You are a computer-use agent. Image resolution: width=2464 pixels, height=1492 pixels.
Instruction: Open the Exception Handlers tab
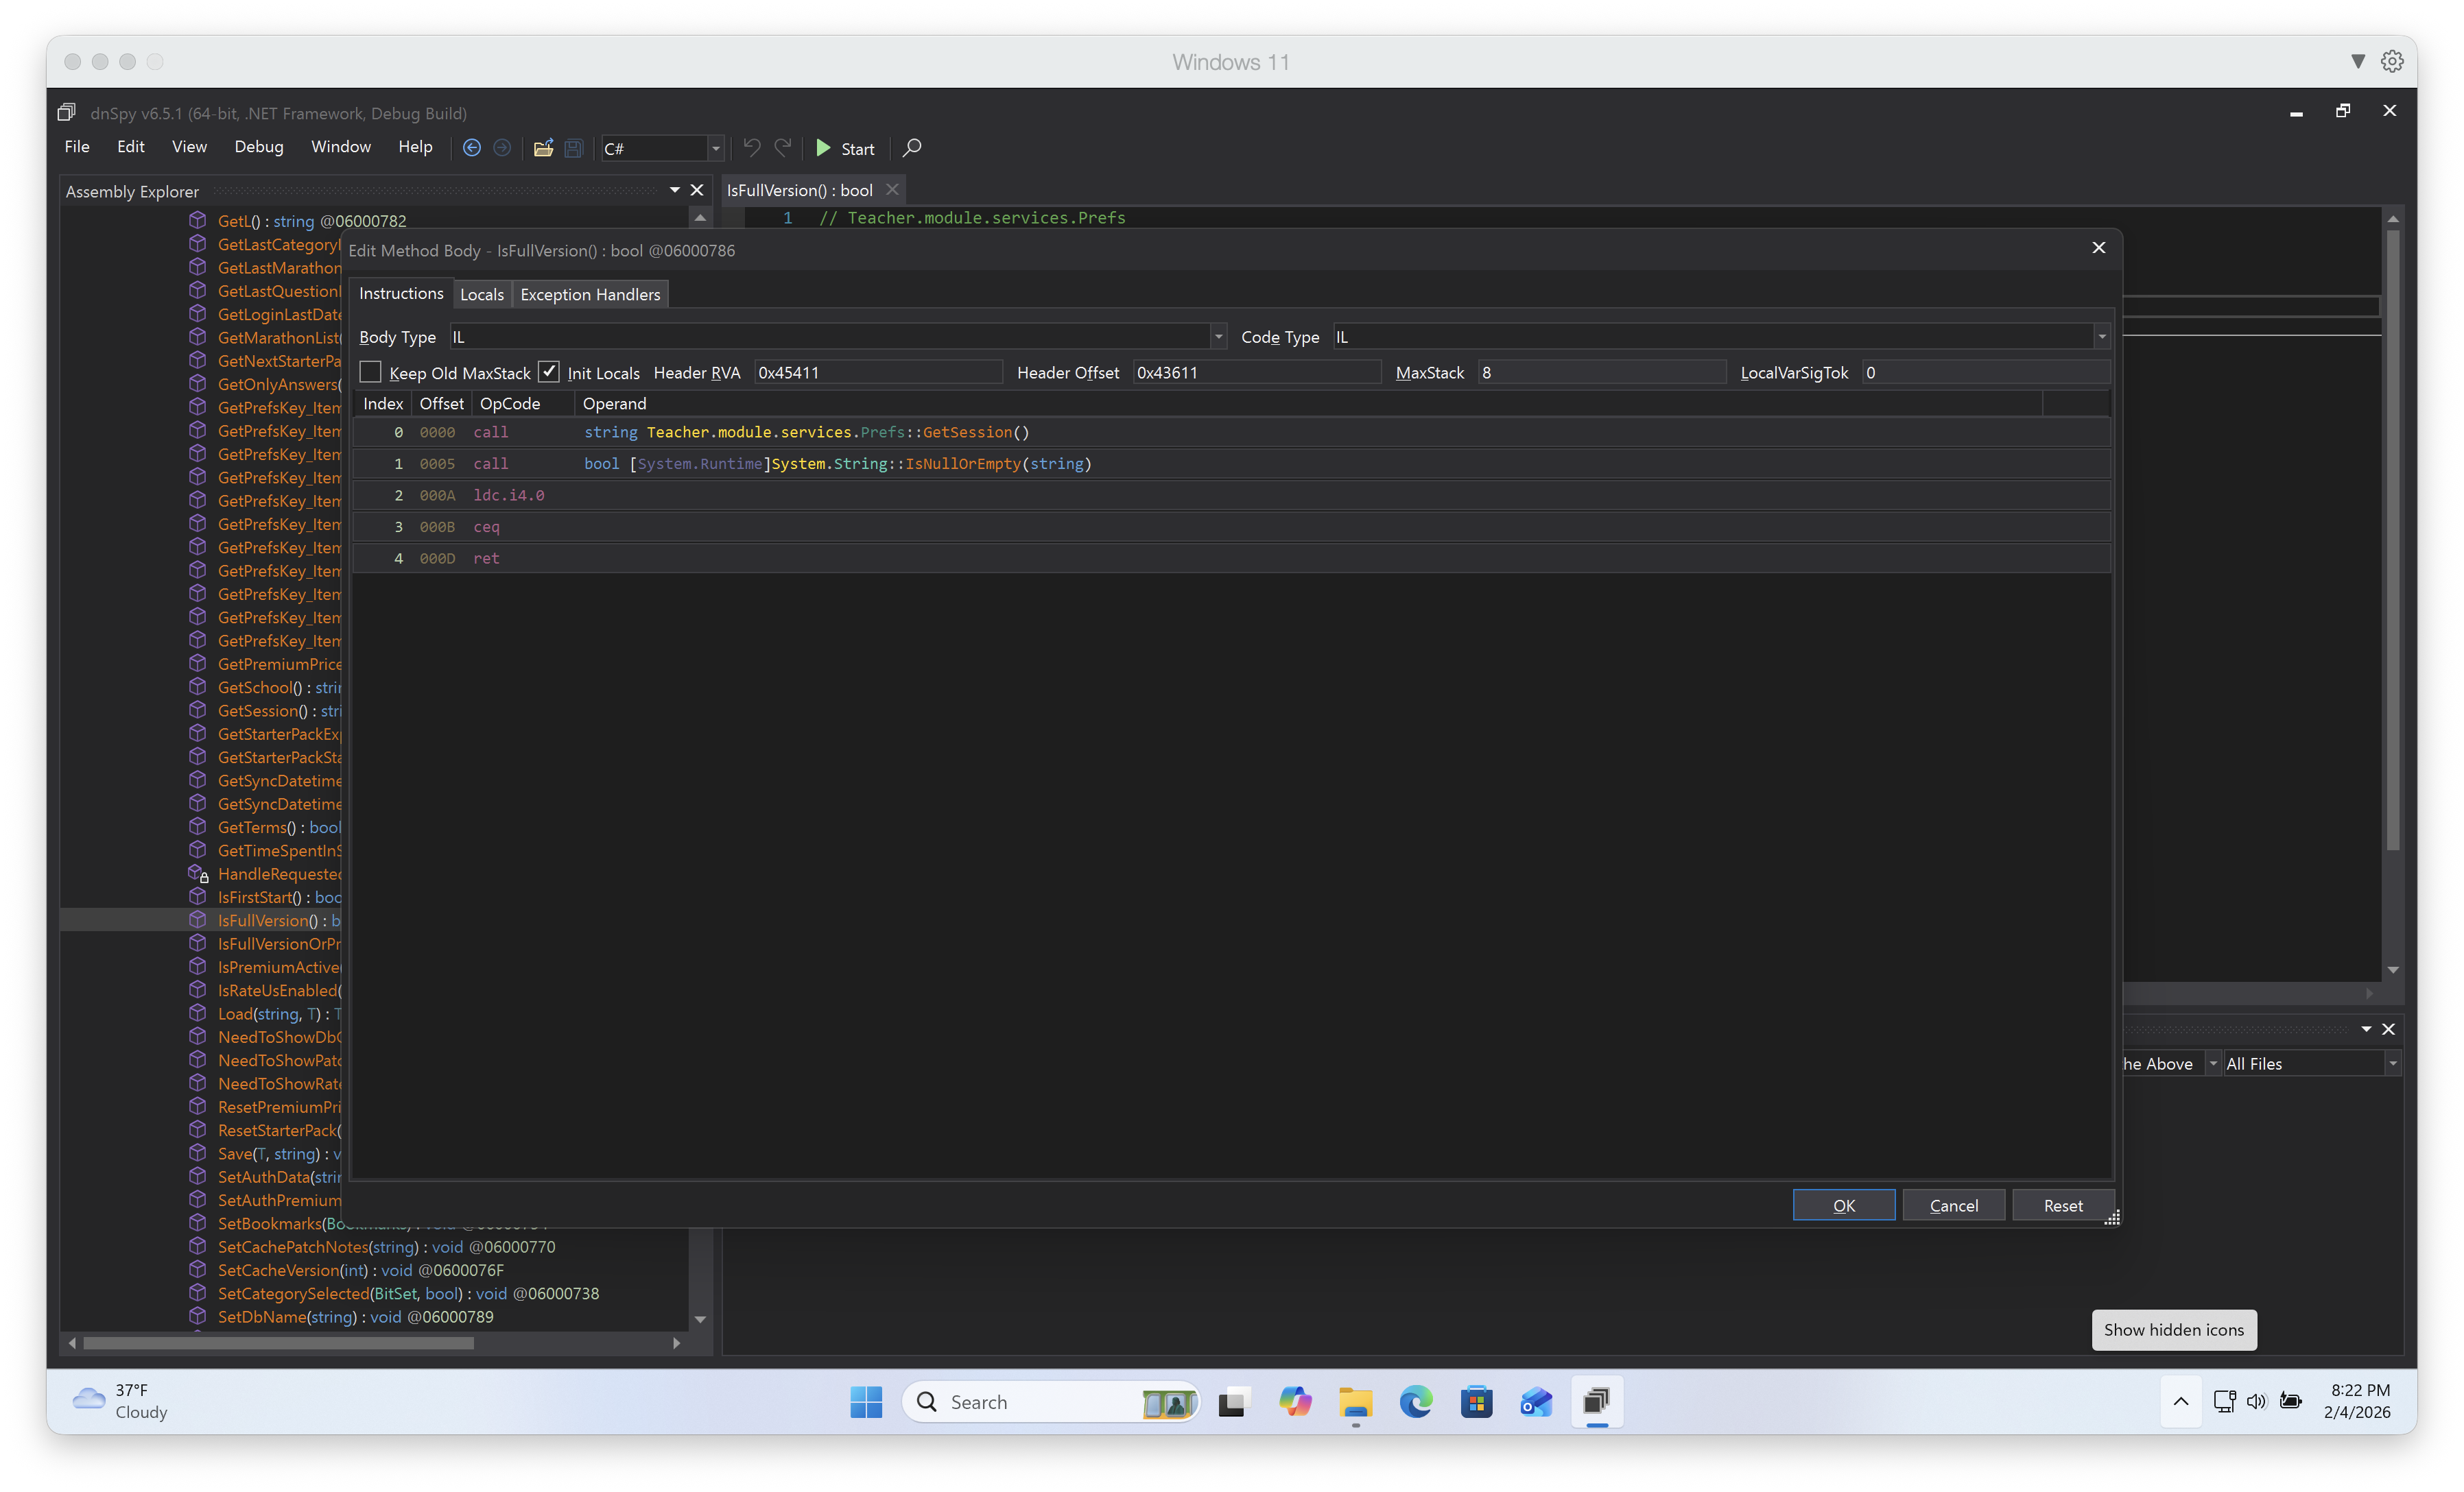point(590,295)
